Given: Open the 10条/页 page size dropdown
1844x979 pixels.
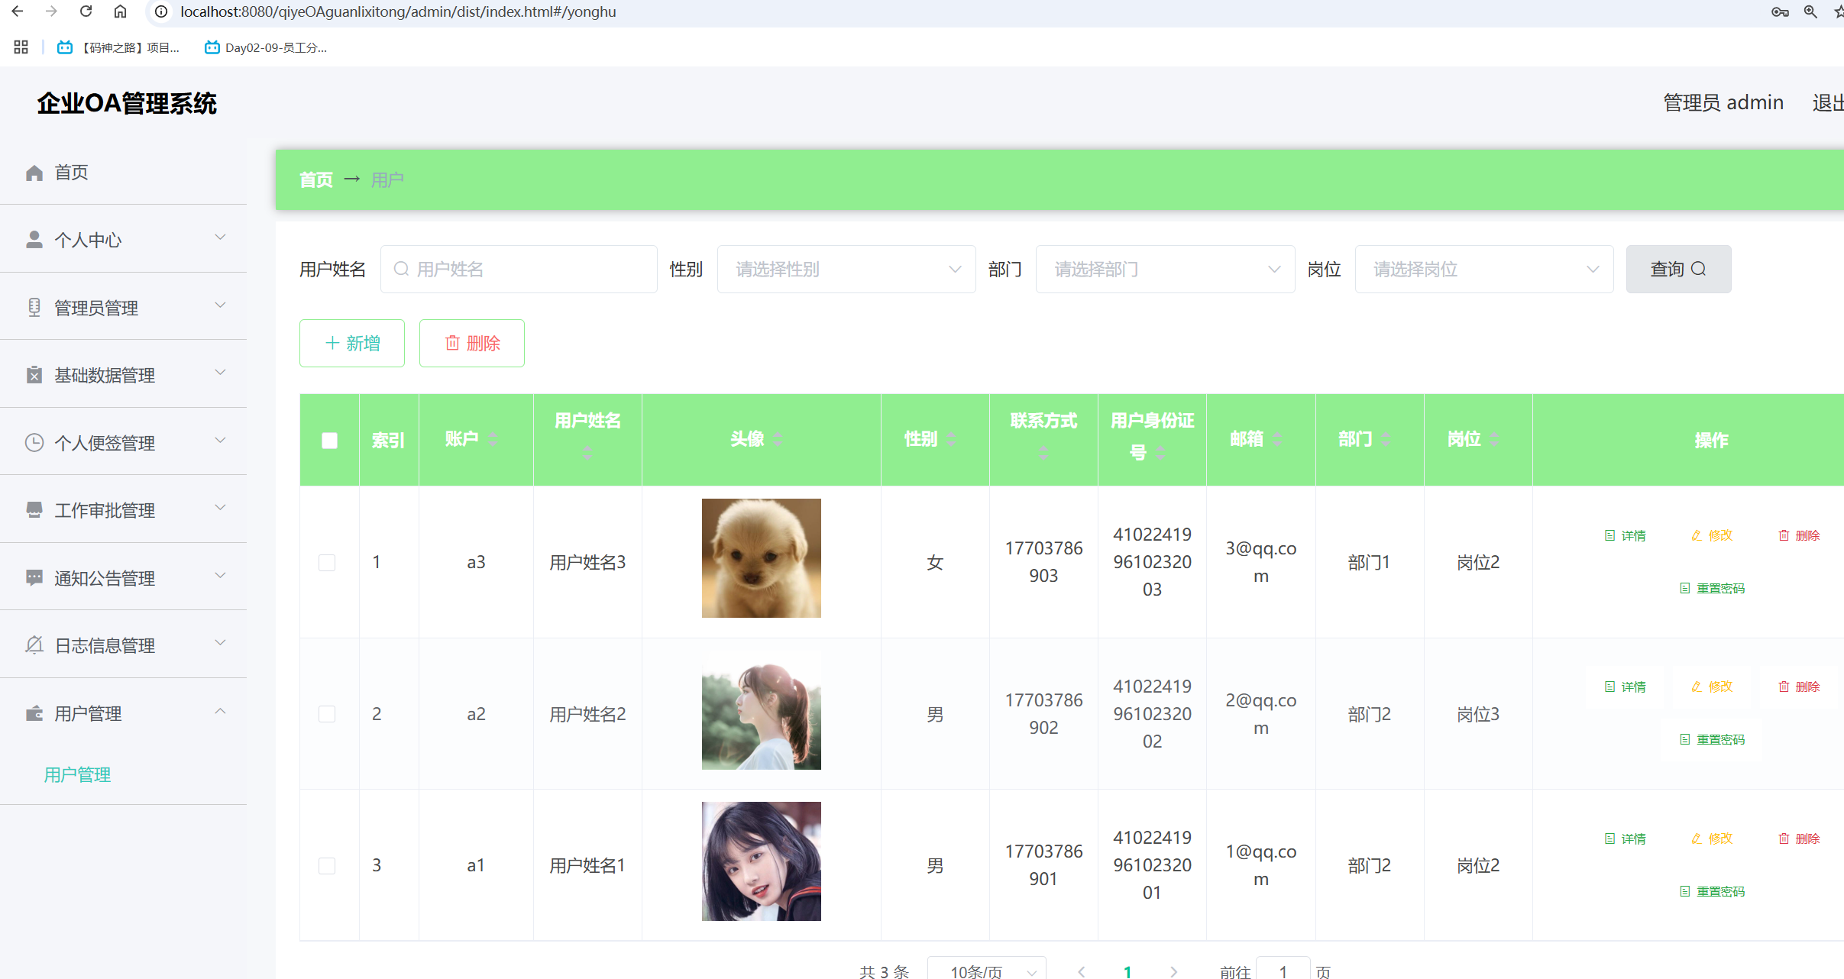Looking at the screenshot, I should (x=985, y=971).
